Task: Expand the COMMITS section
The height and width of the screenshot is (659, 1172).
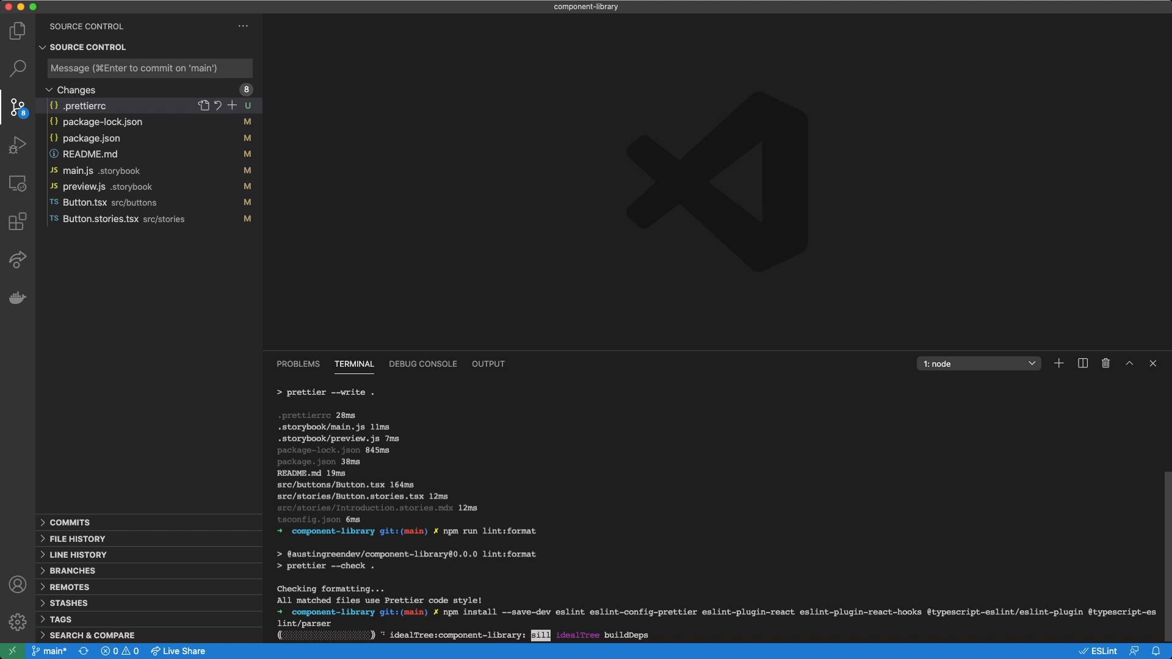Action: (x=149, y=522)
